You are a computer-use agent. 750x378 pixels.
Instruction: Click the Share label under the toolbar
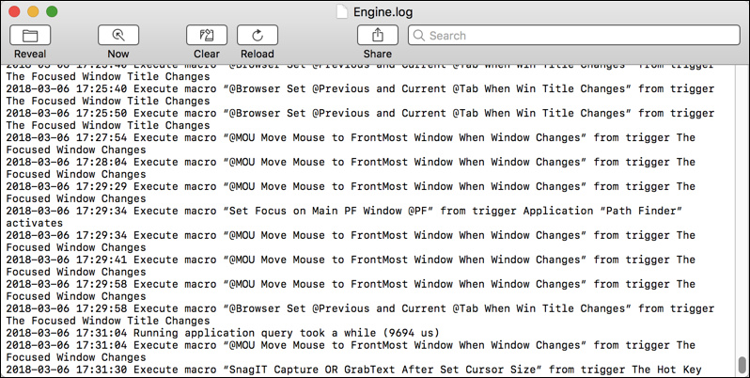(x=377, y=55)
